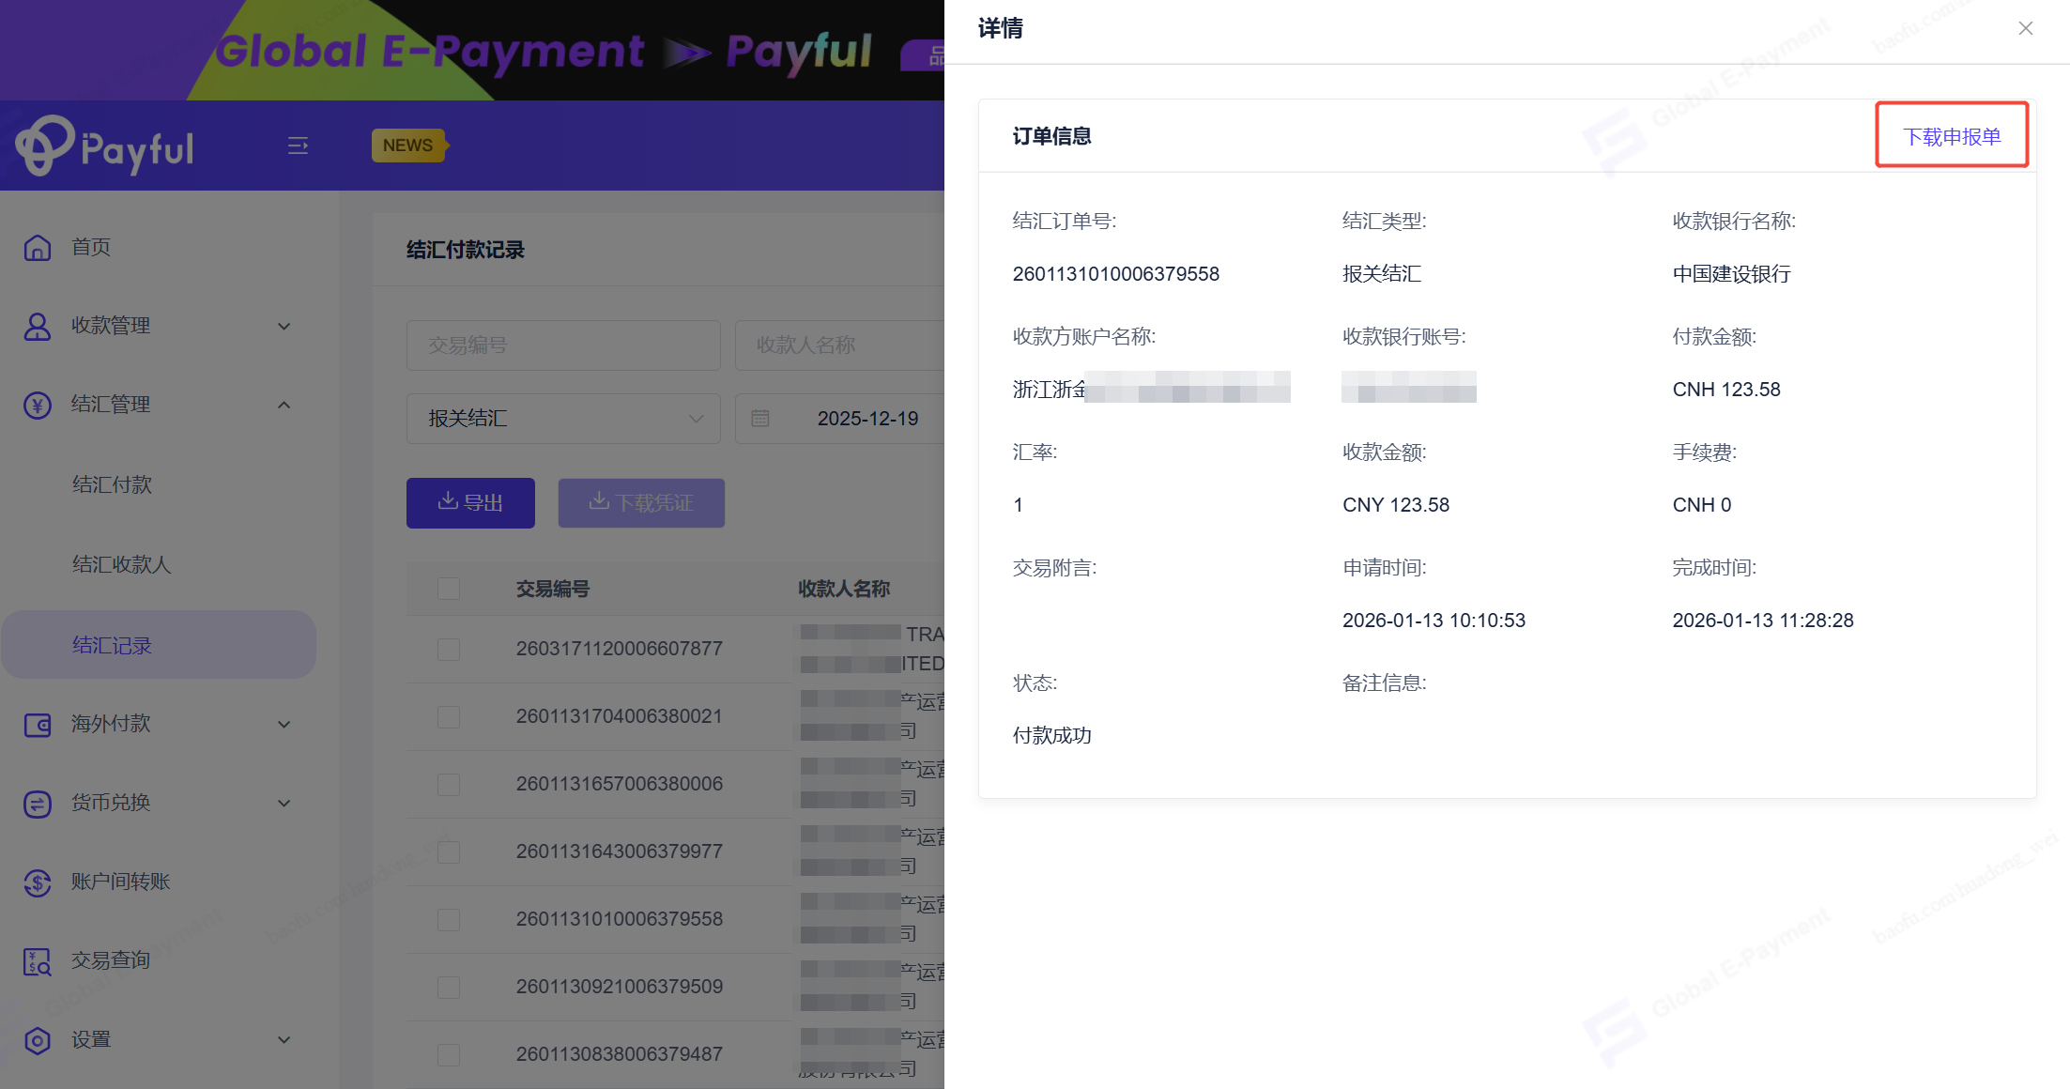The image size is (2070, 1089).
Task: Open the 结汇付款 submenu item
Action: pos(113,484)
